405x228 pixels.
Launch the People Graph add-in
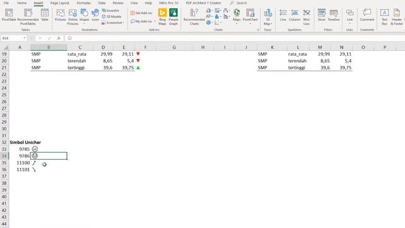tap(173, 16)
